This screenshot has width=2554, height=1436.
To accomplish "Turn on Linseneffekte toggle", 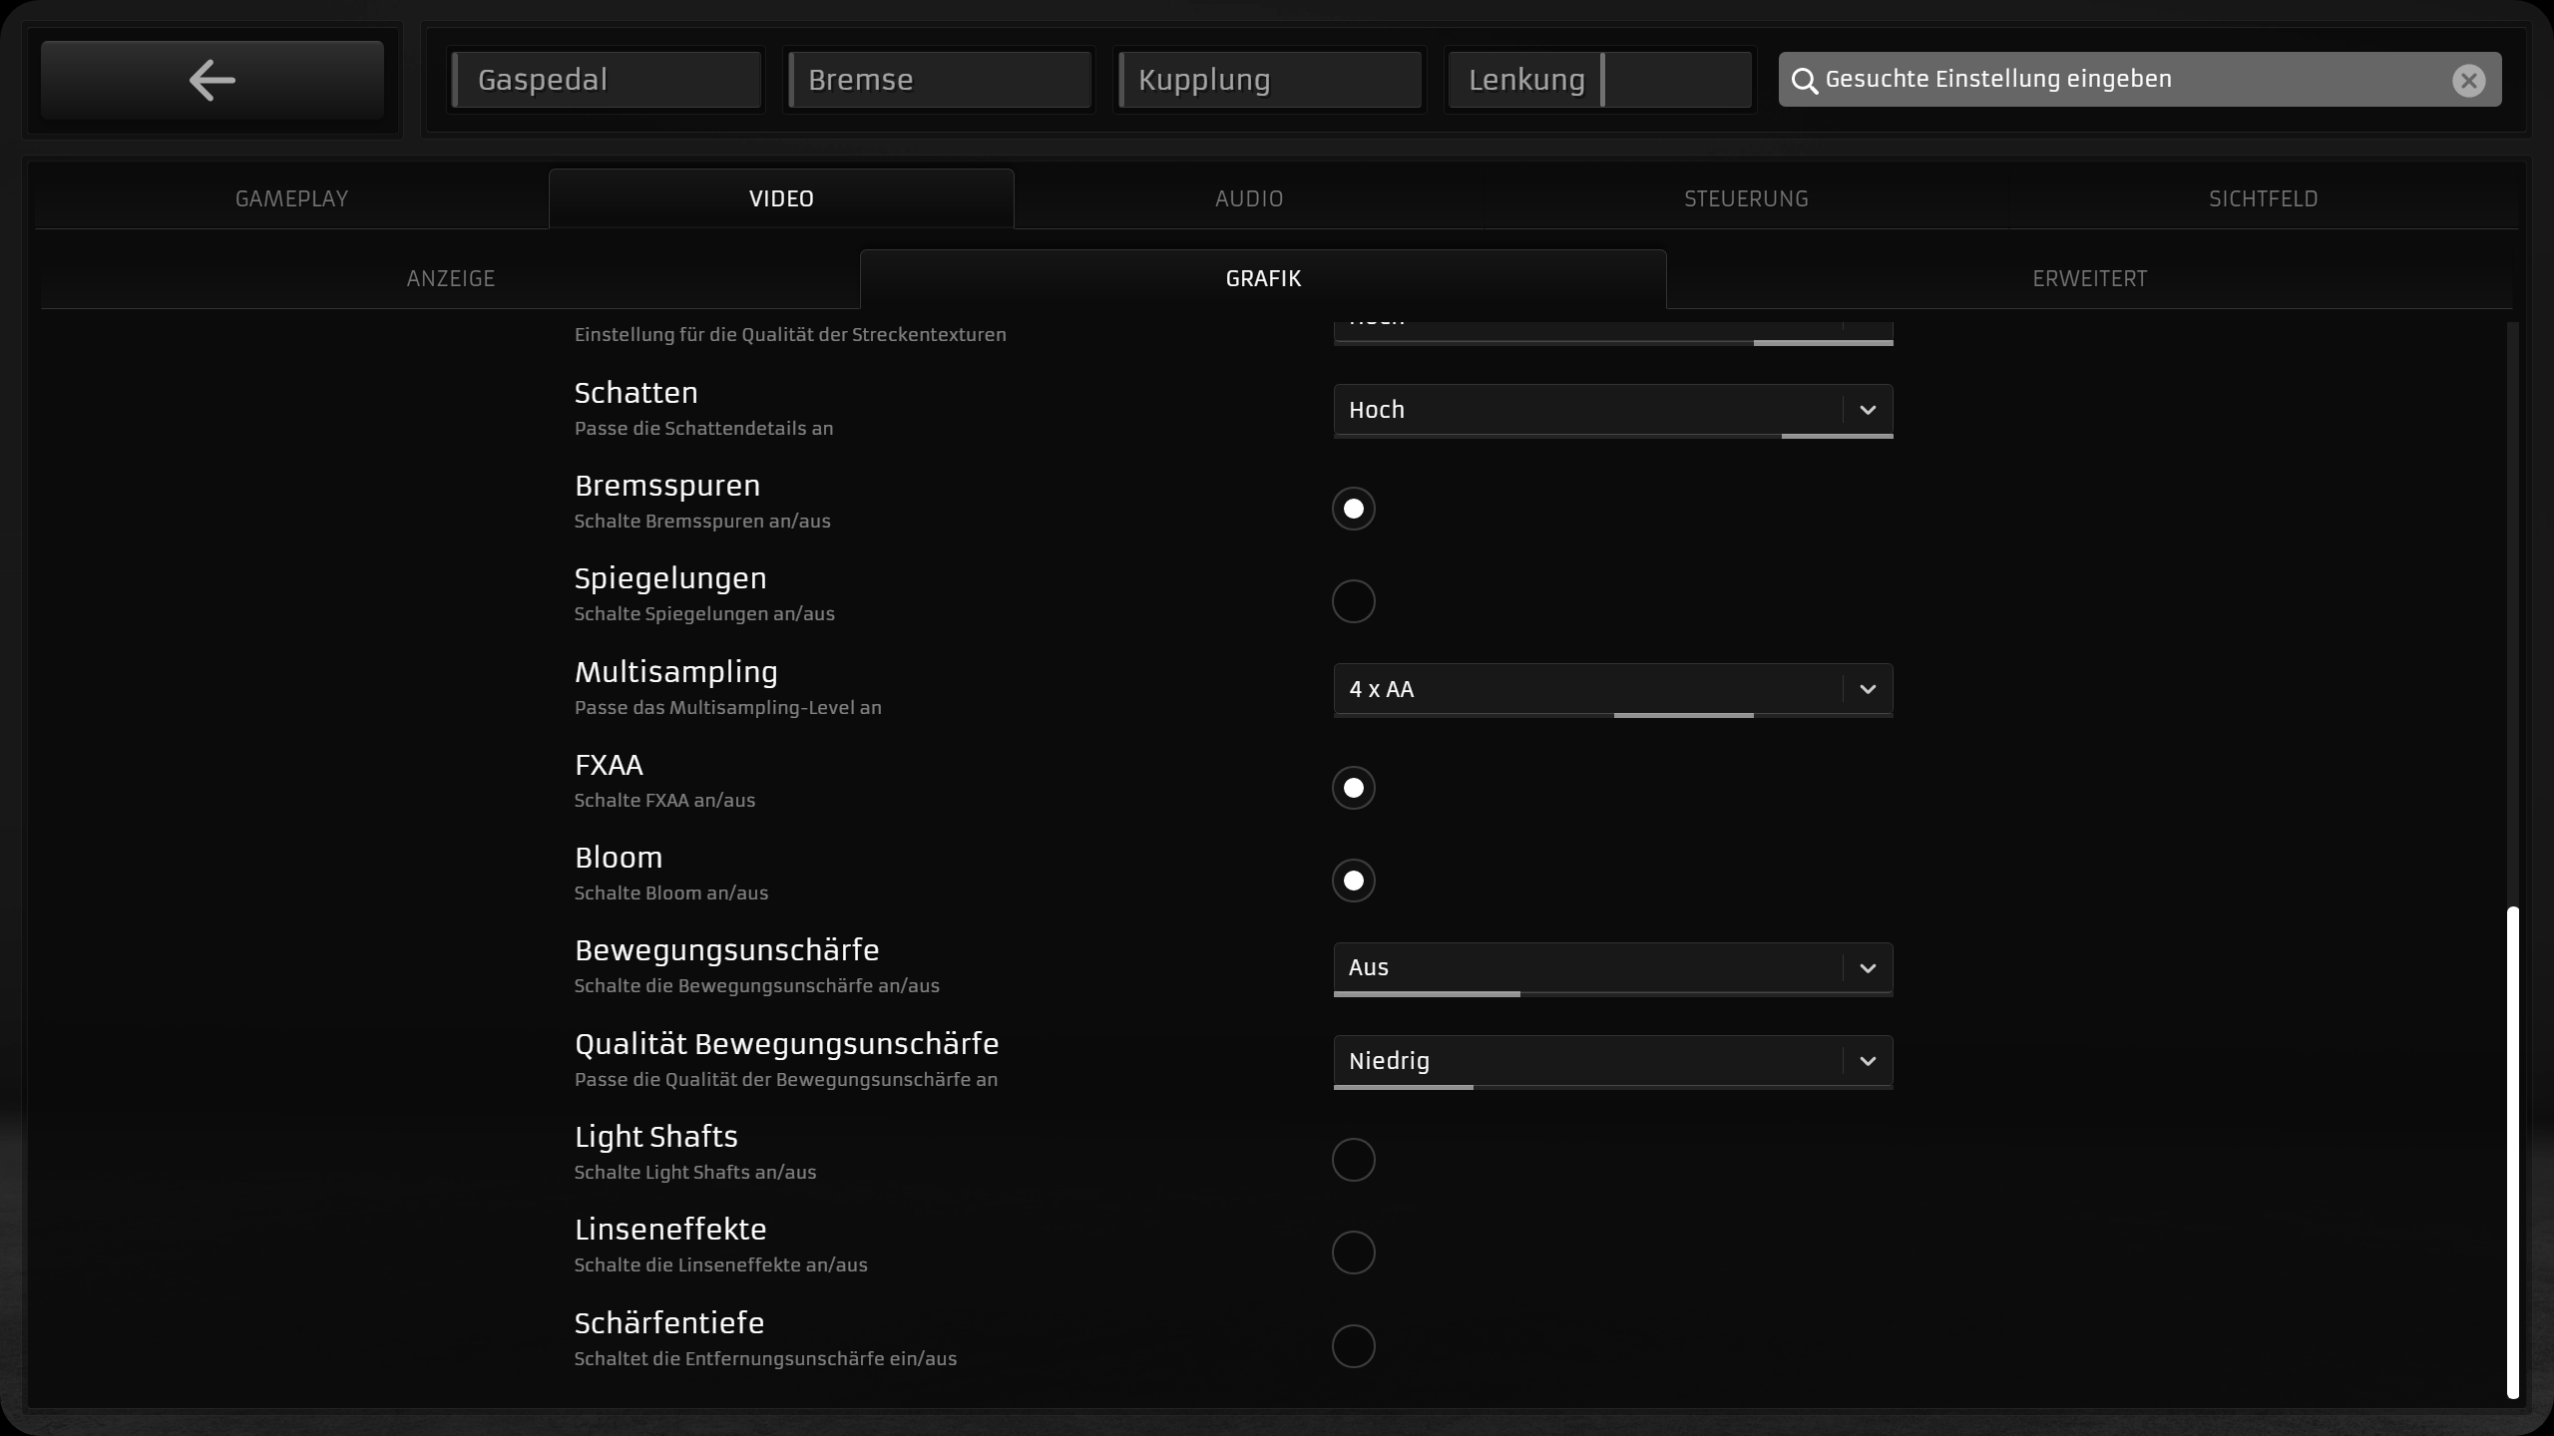I will 1353,1253.
